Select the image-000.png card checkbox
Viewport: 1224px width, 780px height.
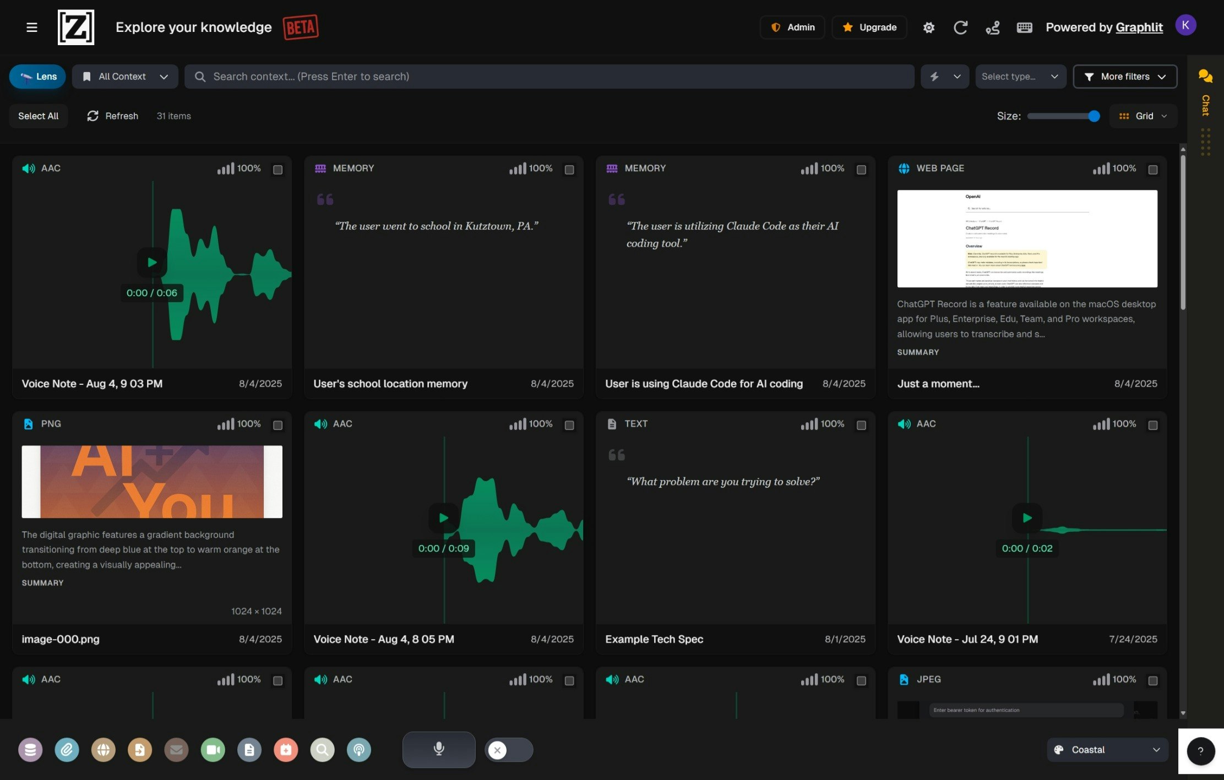[x=278, y=425]
